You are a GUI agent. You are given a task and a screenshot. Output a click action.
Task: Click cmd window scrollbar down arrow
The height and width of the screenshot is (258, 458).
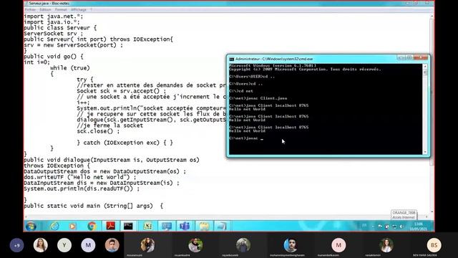pyautogui.click(x=425, y=152)
